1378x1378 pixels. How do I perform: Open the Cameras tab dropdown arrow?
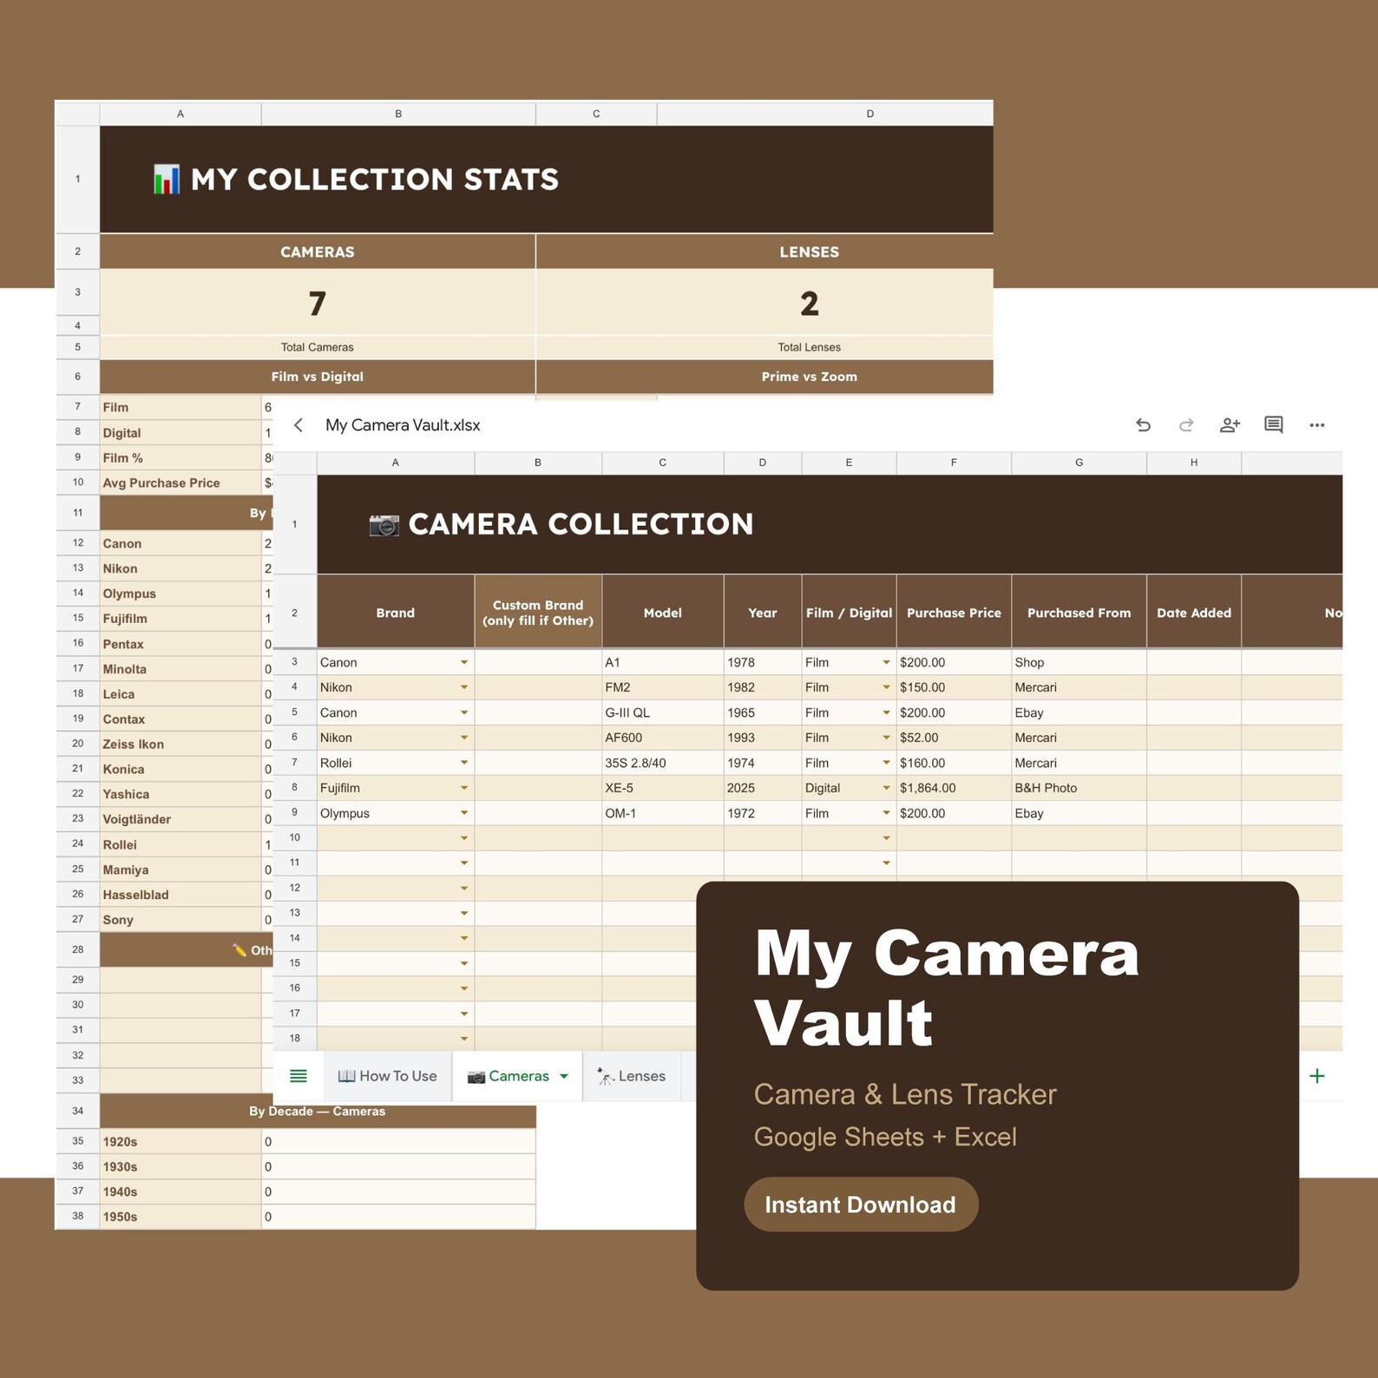pyautogui.click(x=564, y=1076)
